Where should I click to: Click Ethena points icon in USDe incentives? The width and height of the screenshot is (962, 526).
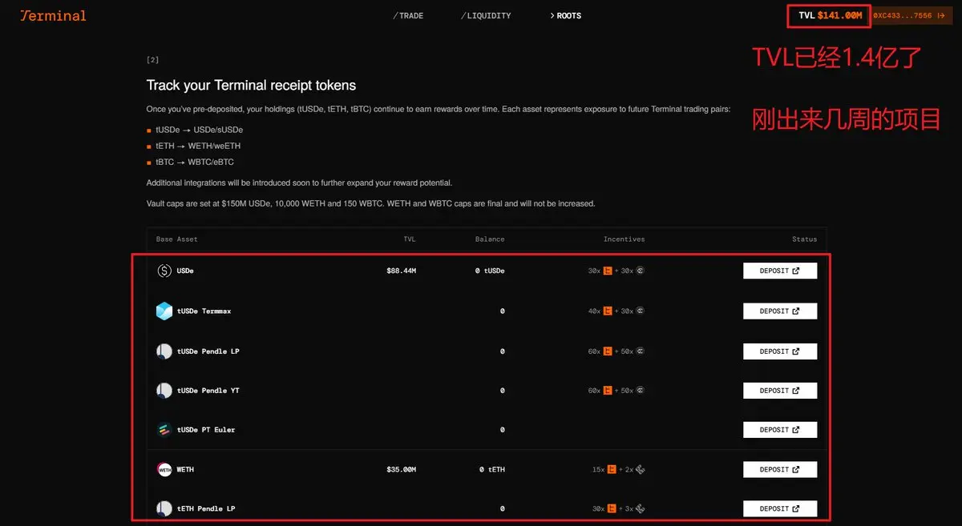(640, 271)
